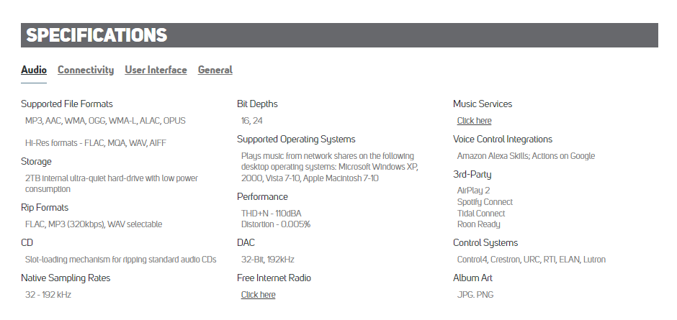The height and width of the screenshot is (320, 677).
Task: Click the Storage heading
Action: 36,162
